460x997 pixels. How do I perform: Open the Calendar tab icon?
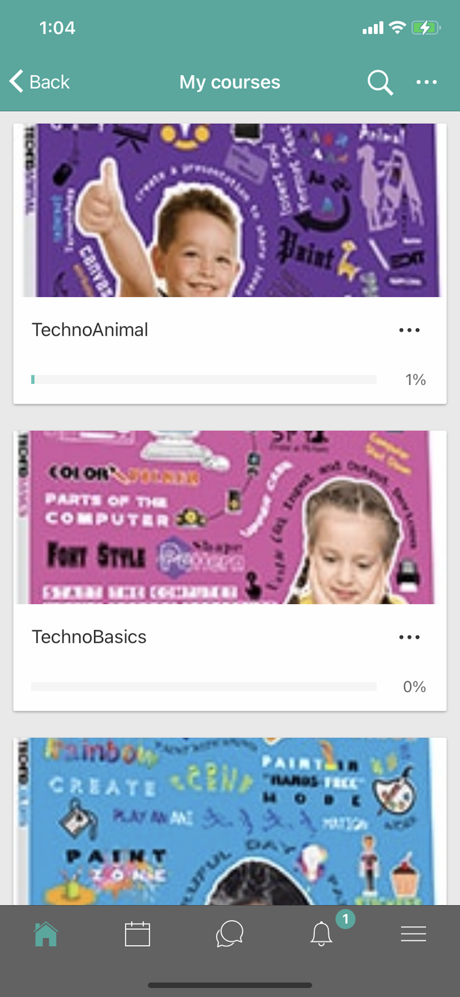[x=137, y=934]
